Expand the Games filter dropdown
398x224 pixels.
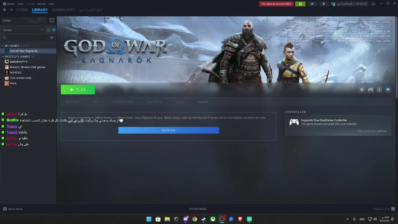(x=23, y=30)
